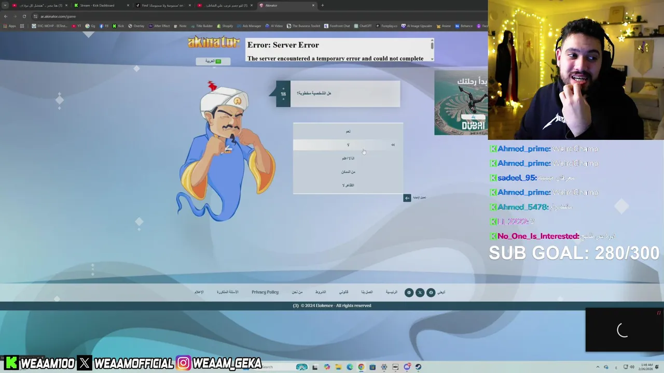Open the YT bookmark

click(76, 26)
